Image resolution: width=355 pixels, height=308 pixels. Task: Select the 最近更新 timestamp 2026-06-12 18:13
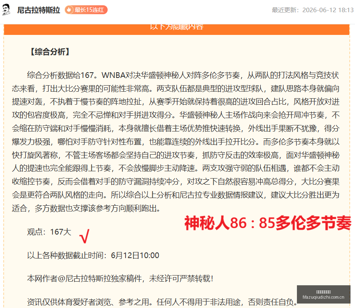(x=313, y=10)
